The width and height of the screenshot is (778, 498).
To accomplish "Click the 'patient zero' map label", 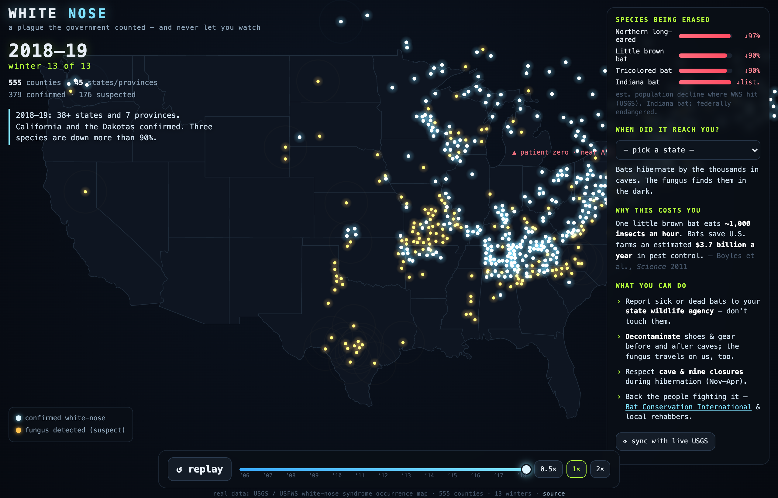I will click(x=544, y=152).
